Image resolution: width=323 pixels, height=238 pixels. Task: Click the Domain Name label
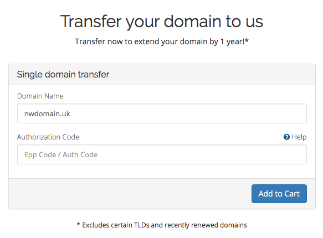[x=40, y=96]
